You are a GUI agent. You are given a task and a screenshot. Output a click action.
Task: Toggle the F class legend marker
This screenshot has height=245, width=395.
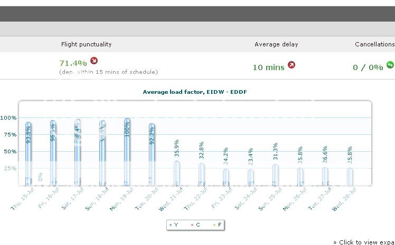tap(215, 224)
